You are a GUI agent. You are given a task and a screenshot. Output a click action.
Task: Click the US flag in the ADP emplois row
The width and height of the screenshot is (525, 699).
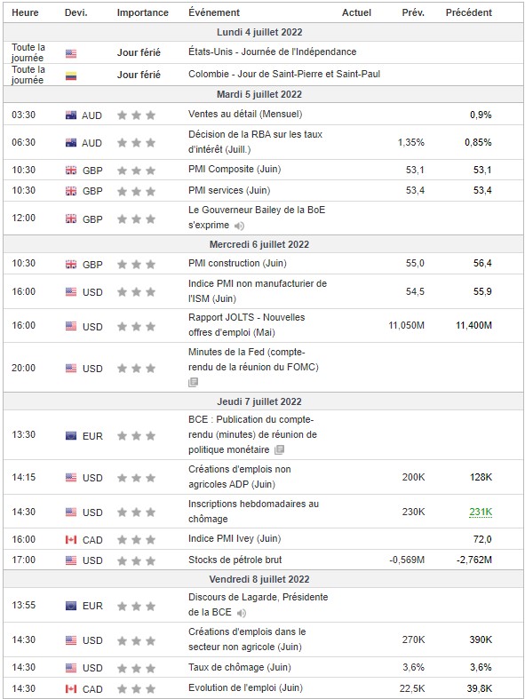pos(71,478)
